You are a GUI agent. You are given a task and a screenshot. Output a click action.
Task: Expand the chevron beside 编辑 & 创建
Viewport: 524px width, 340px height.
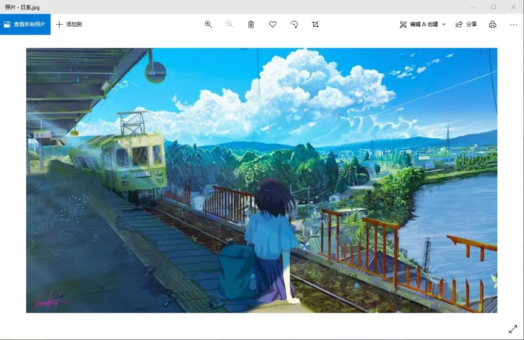click(444, 24)
